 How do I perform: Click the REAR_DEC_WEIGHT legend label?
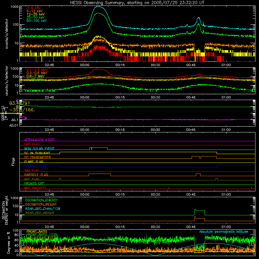40,213
